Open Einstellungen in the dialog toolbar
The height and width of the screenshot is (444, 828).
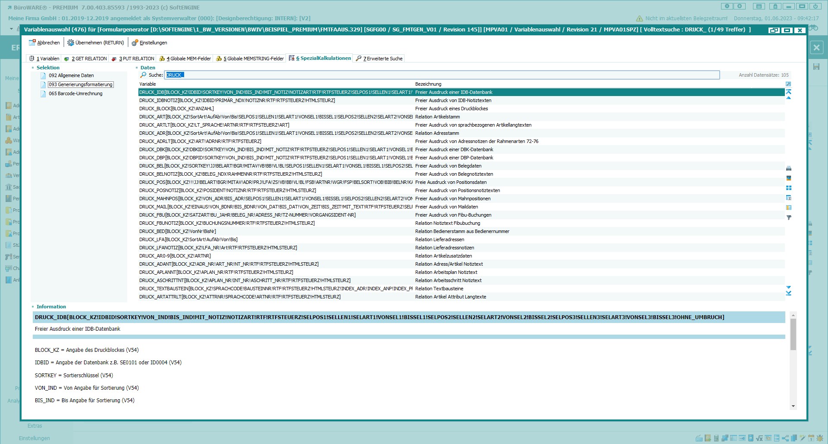click(149, 43)
